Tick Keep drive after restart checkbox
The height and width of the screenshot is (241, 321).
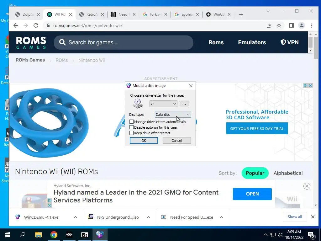[x=131, y=133]
